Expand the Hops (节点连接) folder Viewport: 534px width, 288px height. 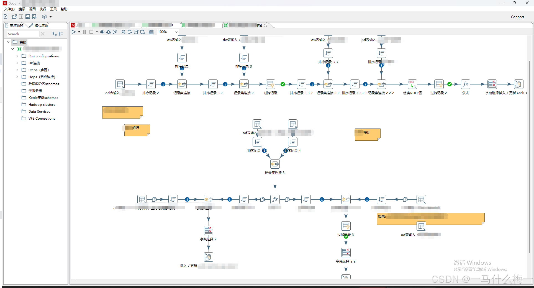[x=17, y=77]
